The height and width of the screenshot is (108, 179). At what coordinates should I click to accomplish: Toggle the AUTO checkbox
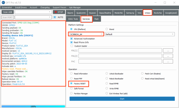(x=55, y=17)
